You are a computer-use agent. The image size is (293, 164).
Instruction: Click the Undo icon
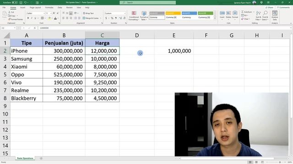pos(26,3)
